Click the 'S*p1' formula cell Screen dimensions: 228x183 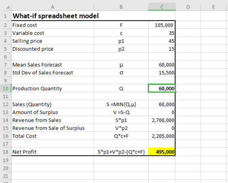(121, 120)
